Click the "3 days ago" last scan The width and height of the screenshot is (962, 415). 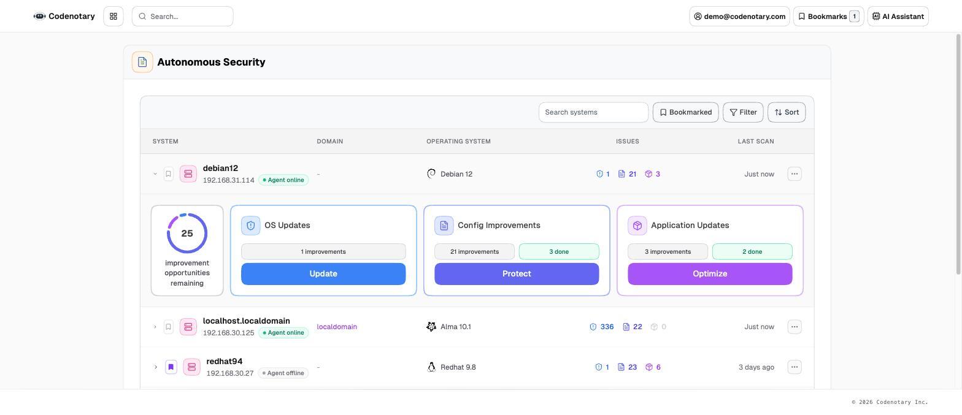[x=756, y=367]
